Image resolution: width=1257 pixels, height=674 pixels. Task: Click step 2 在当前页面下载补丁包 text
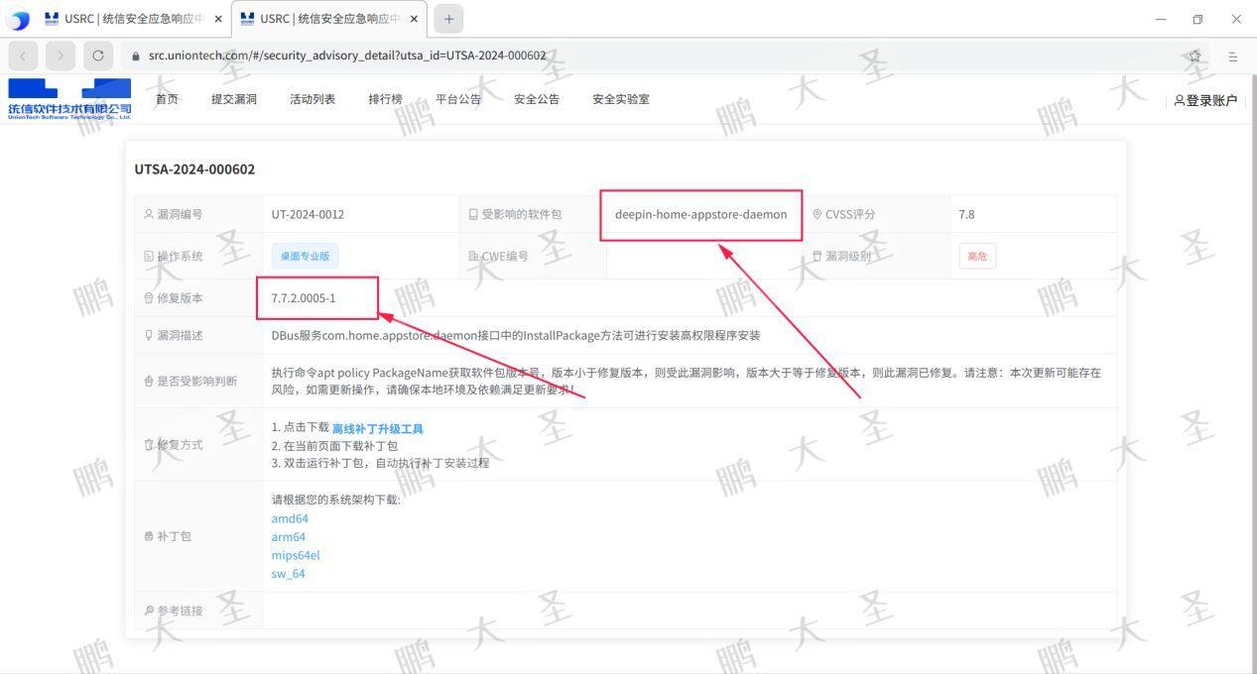tap(334, 446)
